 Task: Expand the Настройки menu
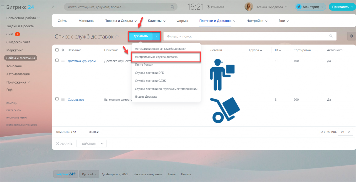point(266,21)
